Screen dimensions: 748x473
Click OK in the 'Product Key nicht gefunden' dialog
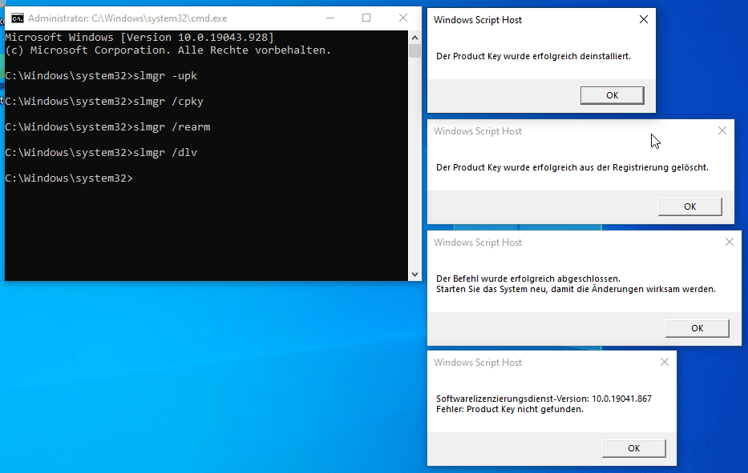633,448
